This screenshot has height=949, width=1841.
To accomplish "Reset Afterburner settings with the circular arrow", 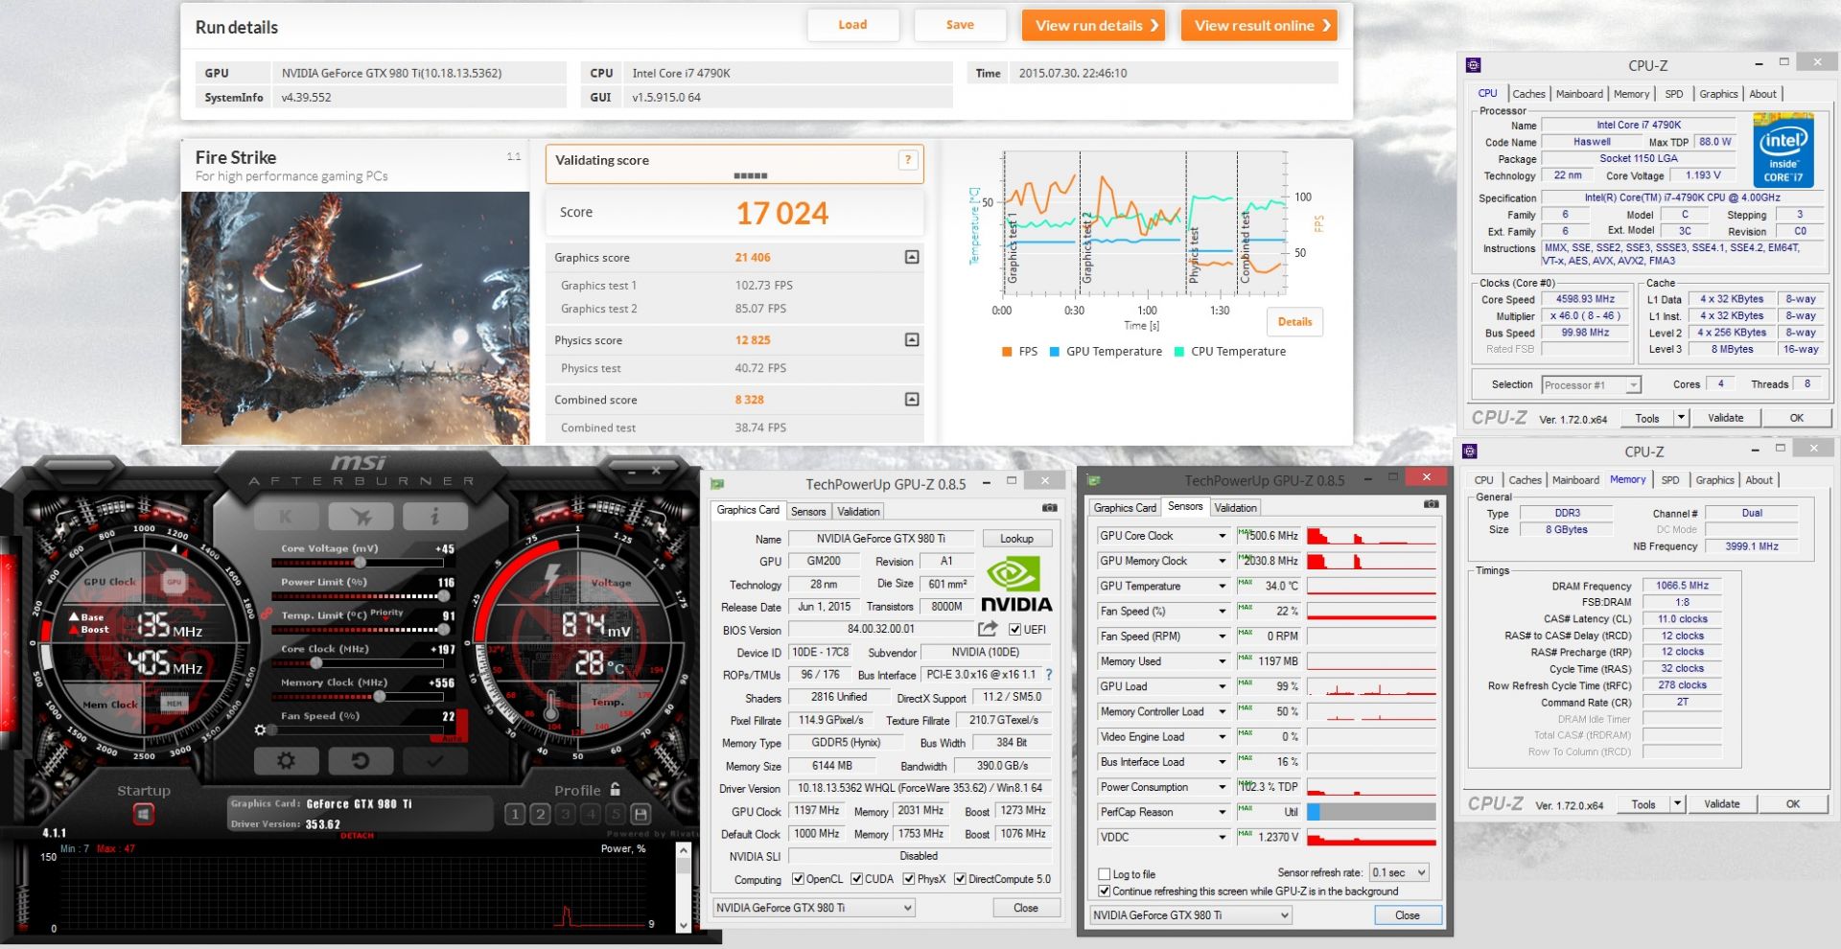I will coord(361,761).
